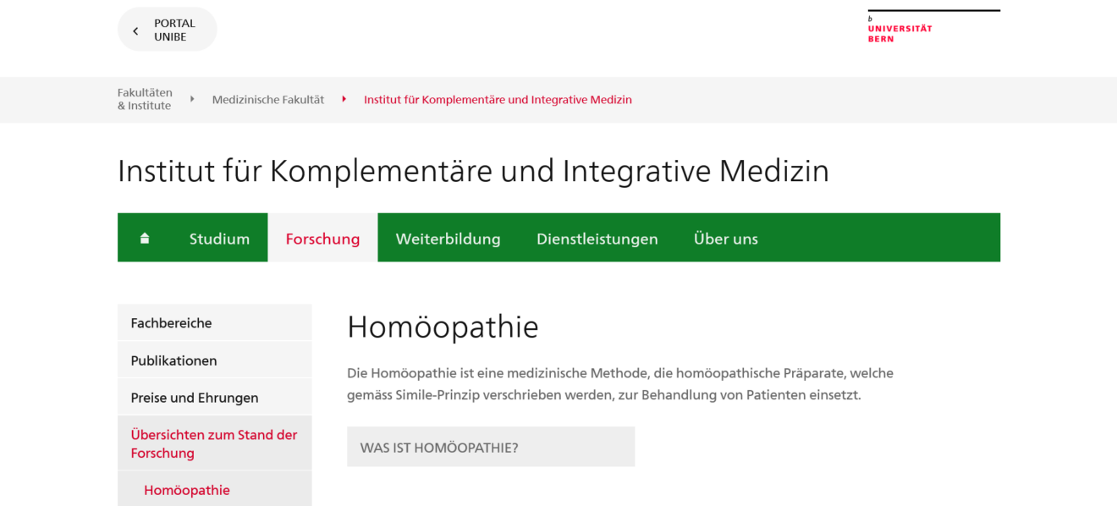The image size is (1117, 506).
Task: Open Preise und Ehrungen sidebar entry
Action: point(215,397)
